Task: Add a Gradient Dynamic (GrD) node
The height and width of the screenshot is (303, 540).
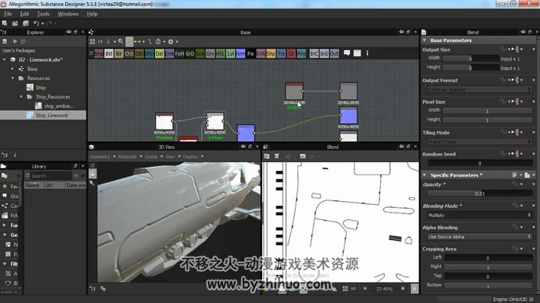Action: (190, 53)
